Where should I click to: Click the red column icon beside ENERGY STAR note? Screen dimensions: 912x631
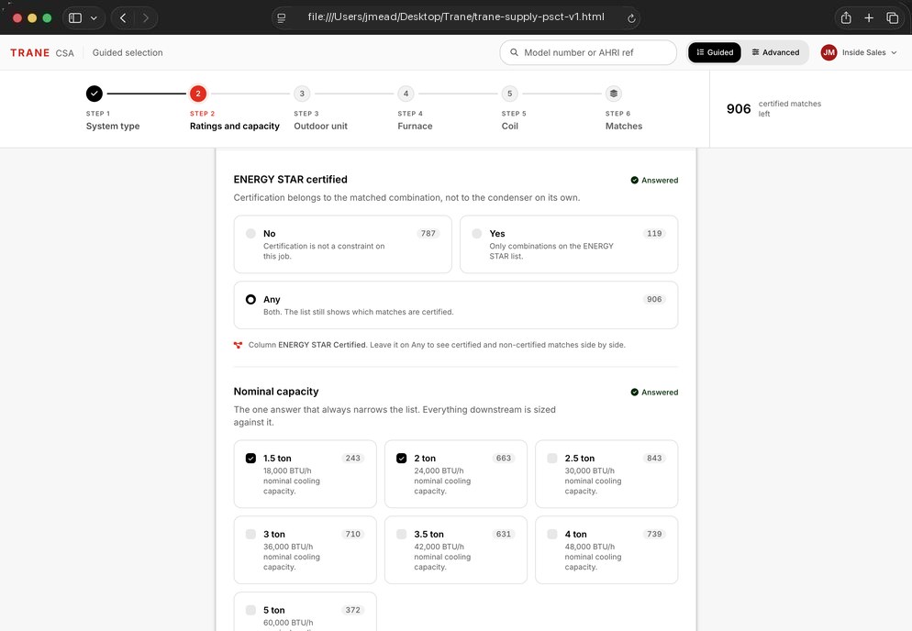(238, 345)
